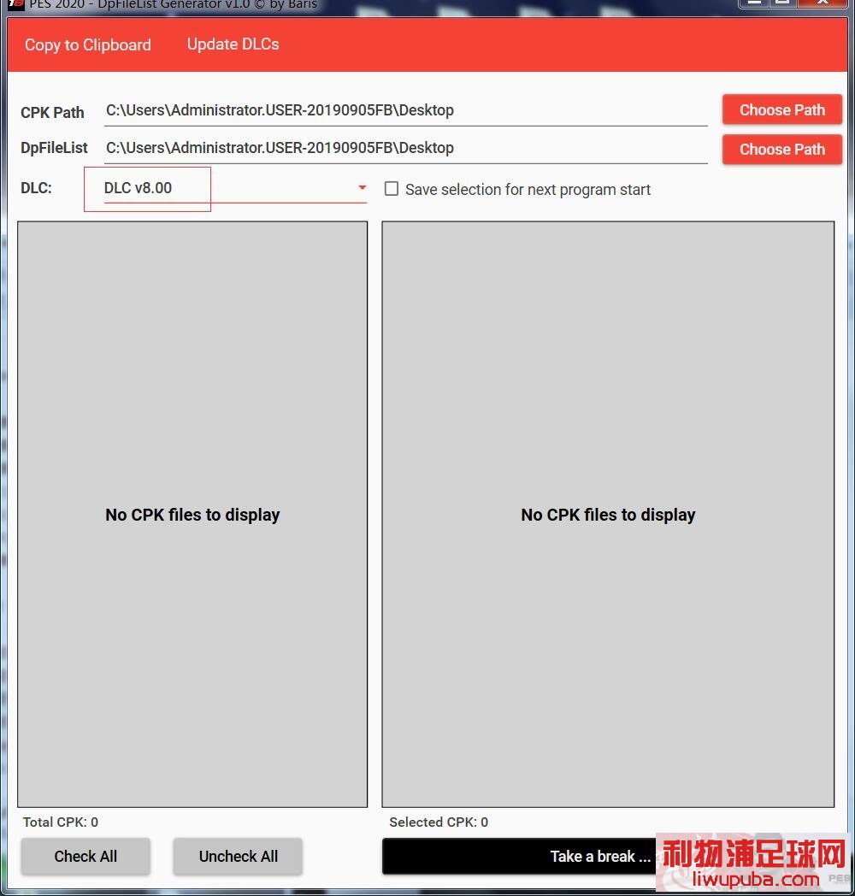Click the Selected CPK: 0 label

pos(439,822)
